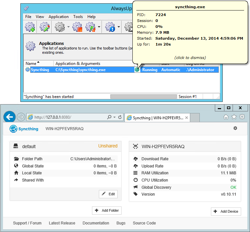Click the Favorites star icon
Image resolution: width=250 pixels, height=232 pixels.
[x=234, y=117]
